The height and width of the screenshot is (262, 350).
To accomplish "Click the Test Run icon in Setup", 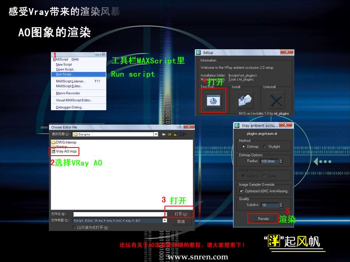I will 213,101.
